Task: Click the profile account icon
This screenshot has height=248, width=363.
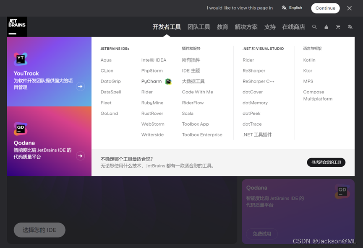Action: click(x=326, y=26)
